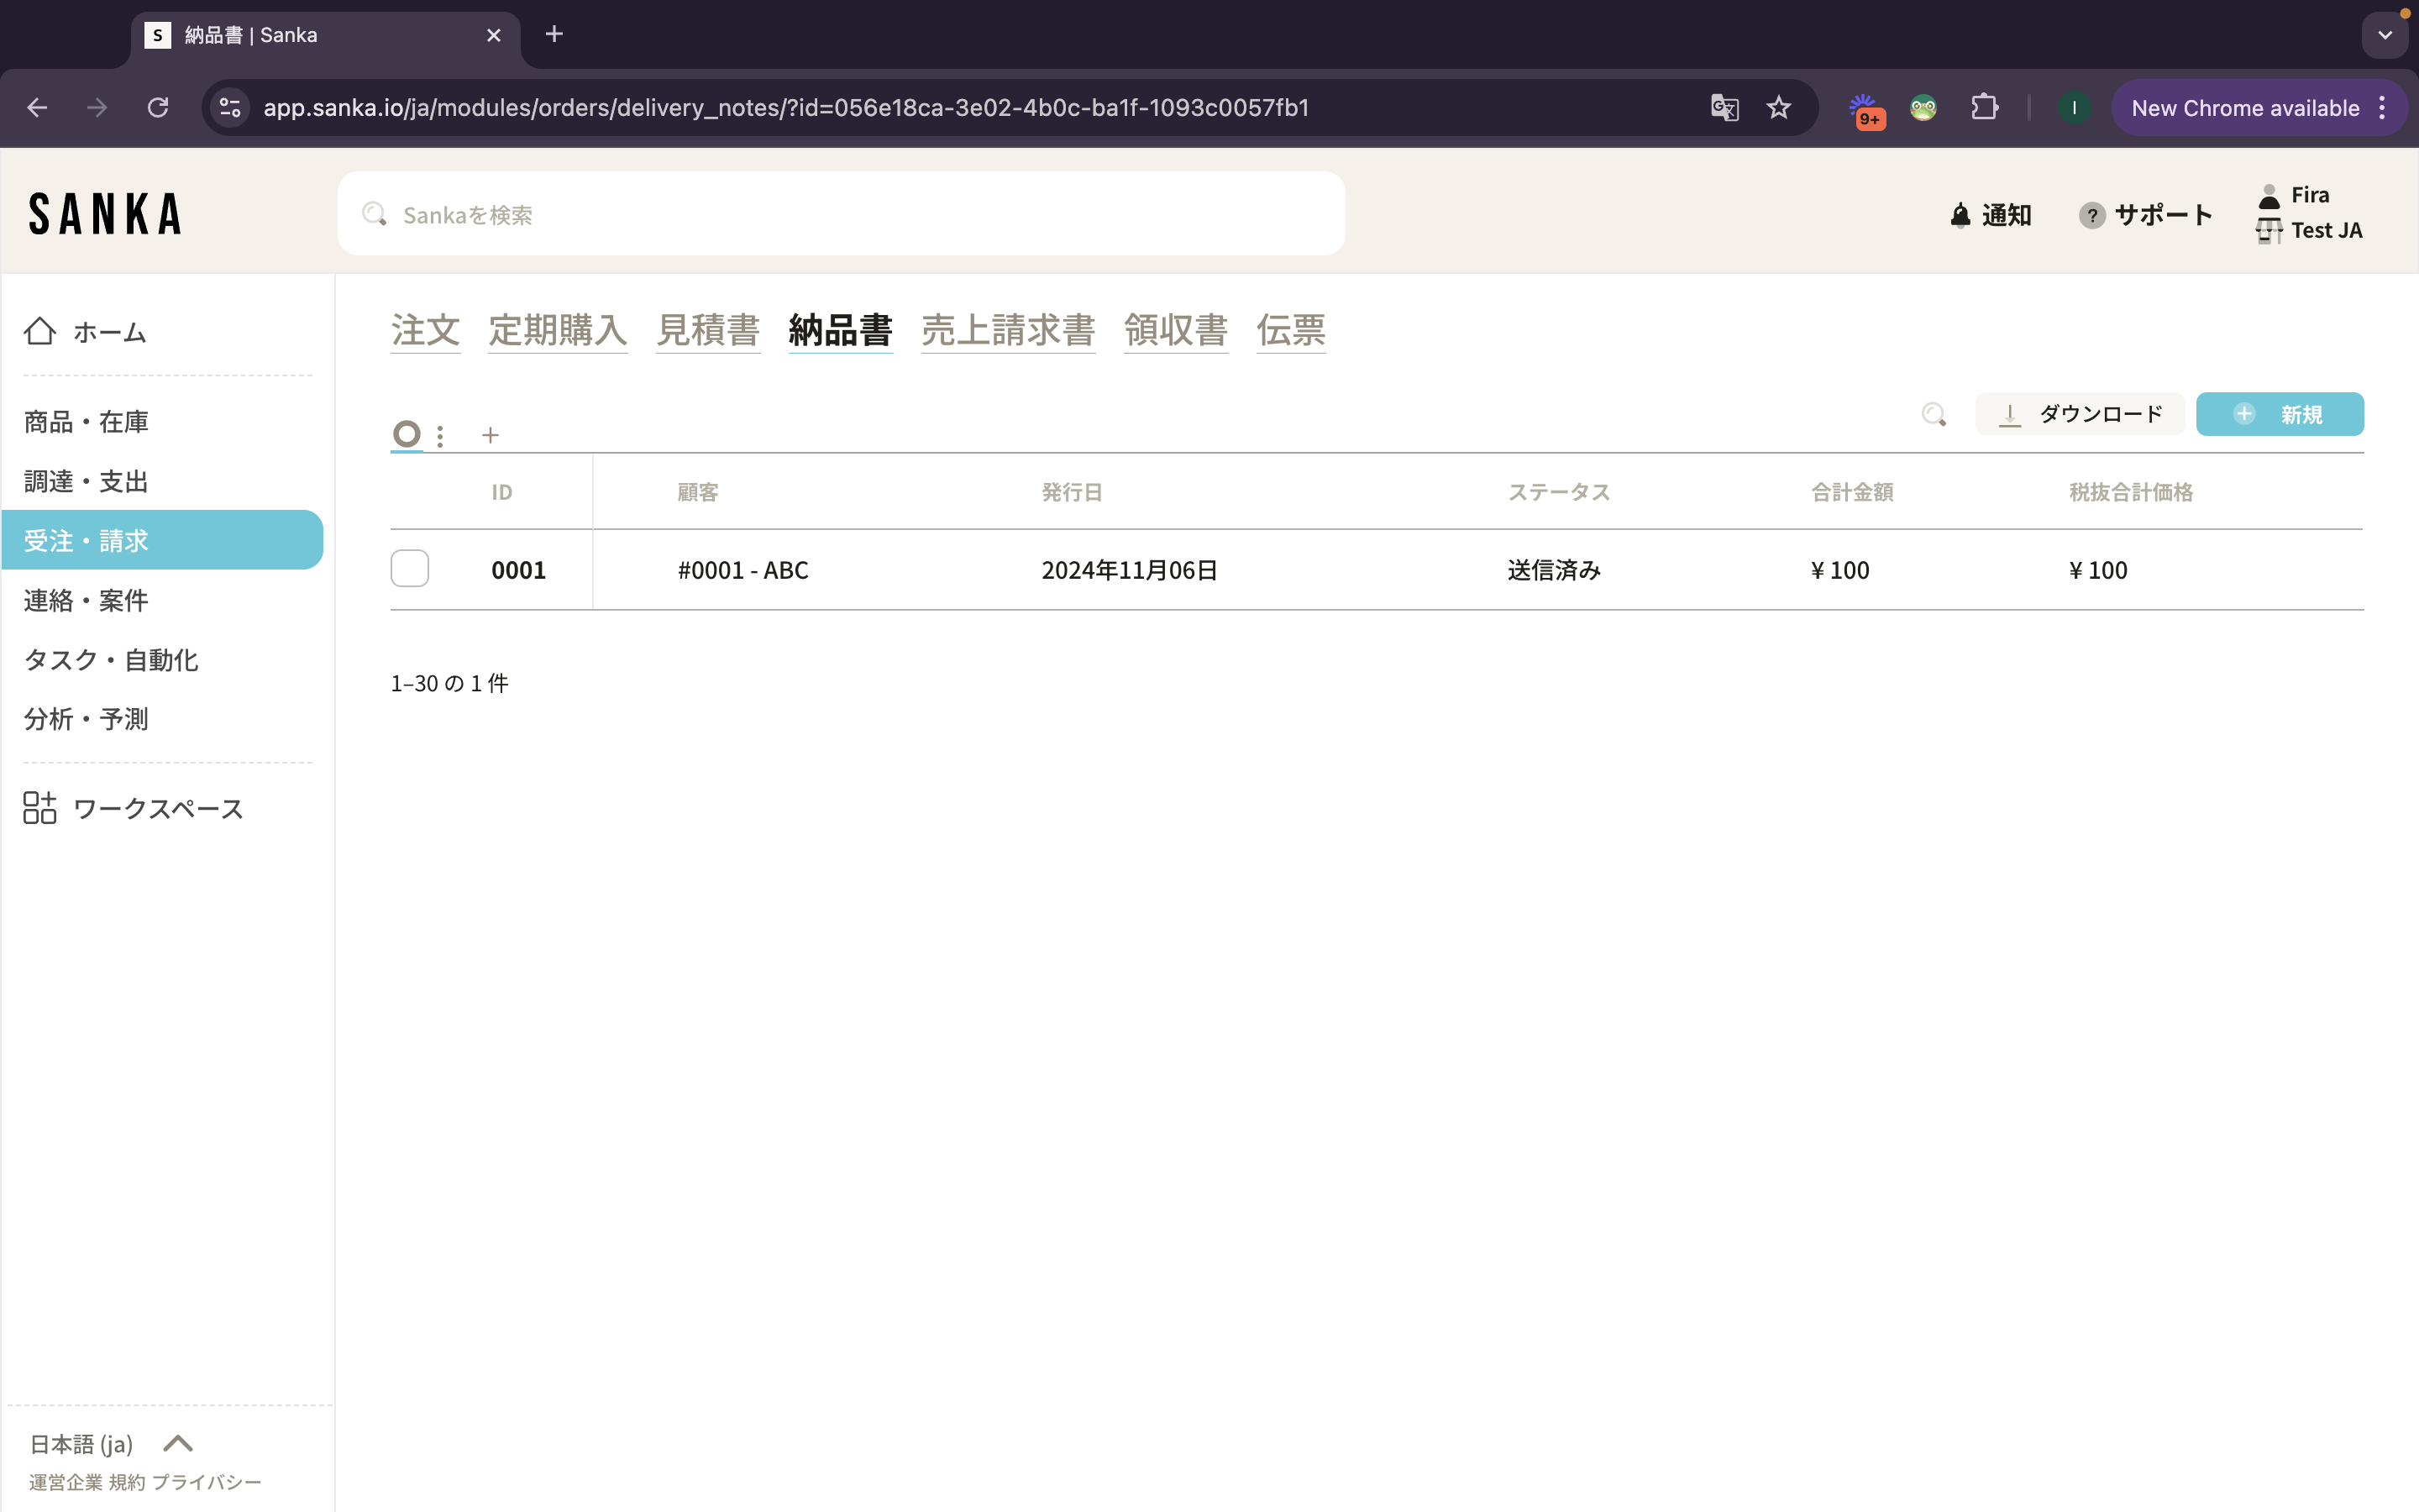Open the view options three-dot icon
Viewport: 2419px width, 1512px height.
(440, 435)
